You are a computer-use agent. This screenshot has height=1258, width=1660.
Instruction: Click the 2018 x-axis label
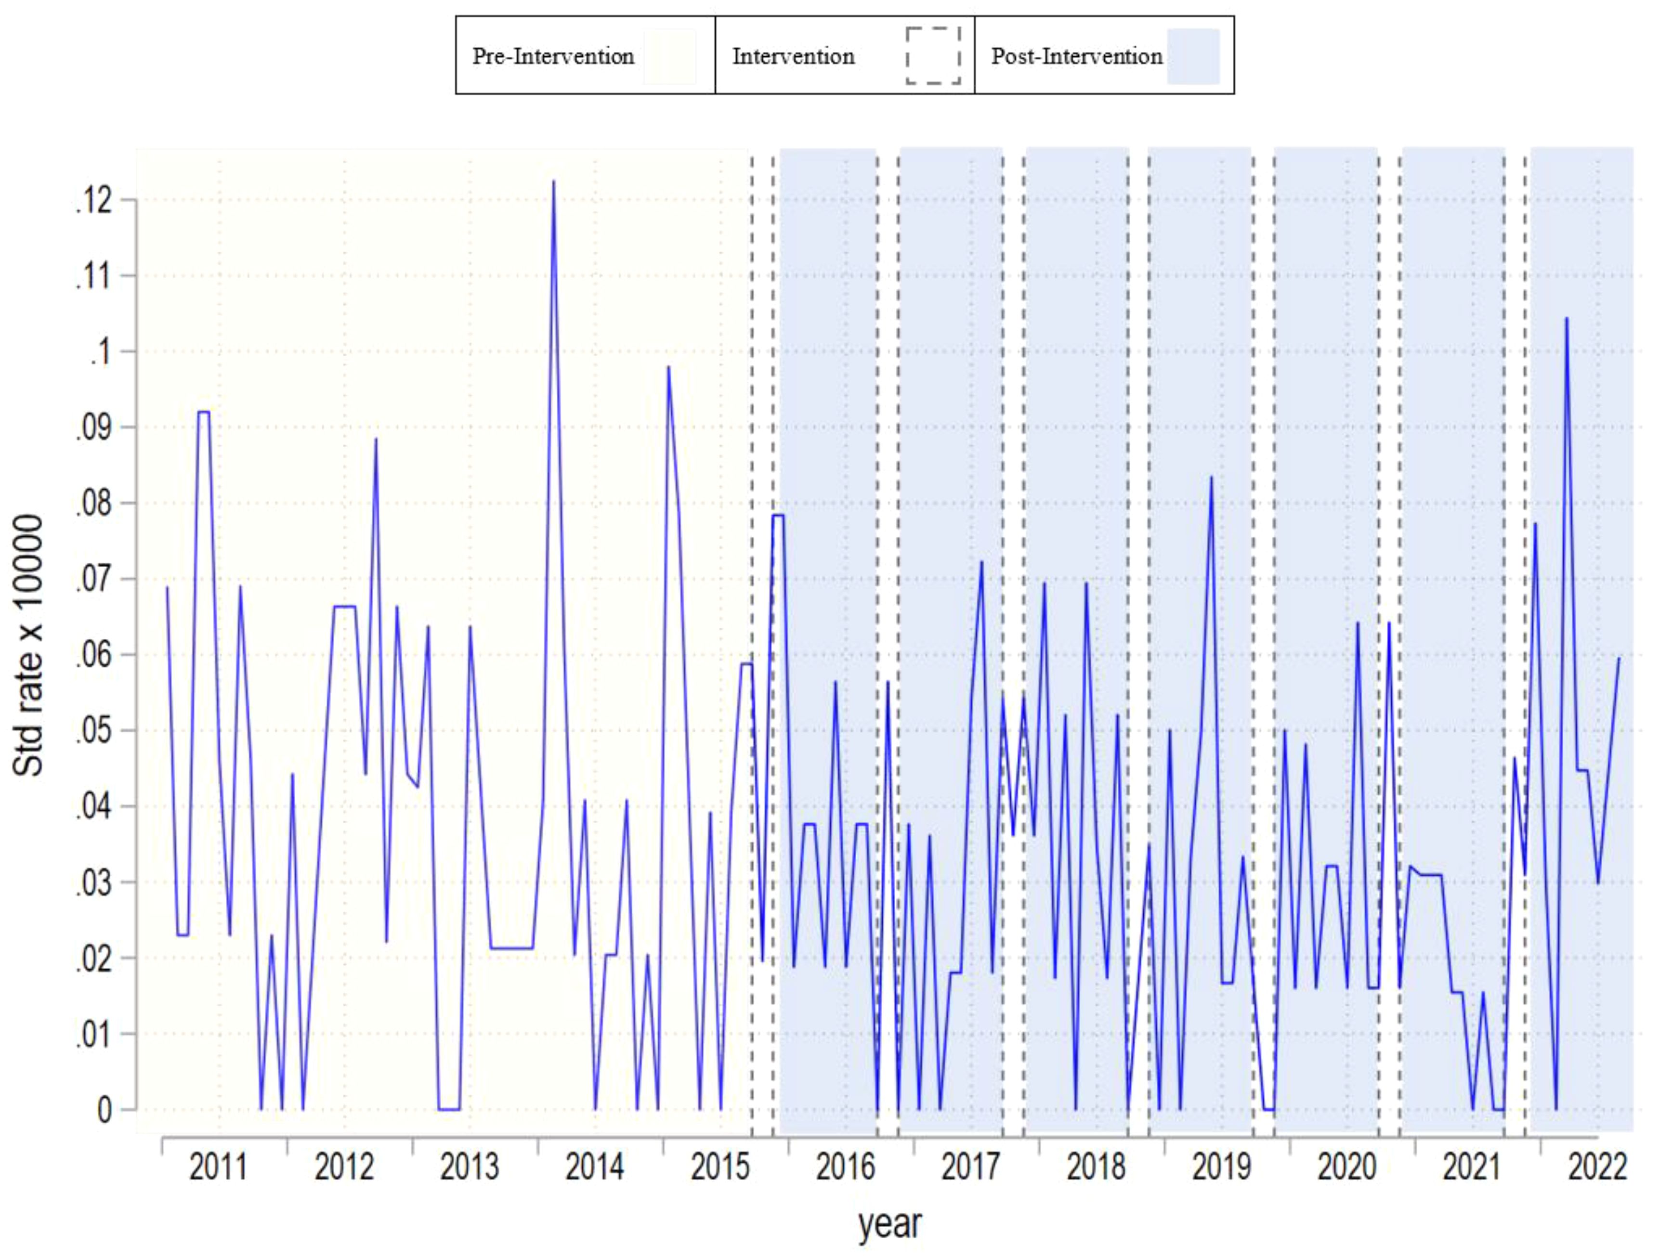[x=1096, y=1167]
